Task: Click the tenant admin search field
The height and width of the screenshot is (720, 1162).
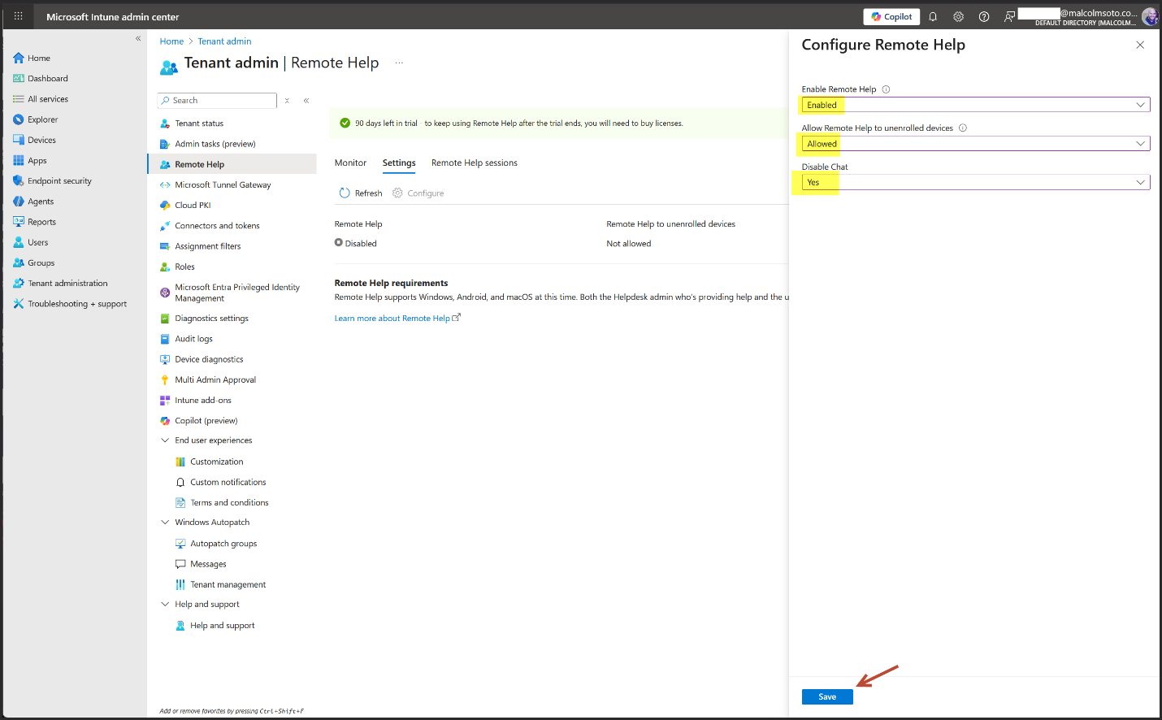Action: pos(219,101)
